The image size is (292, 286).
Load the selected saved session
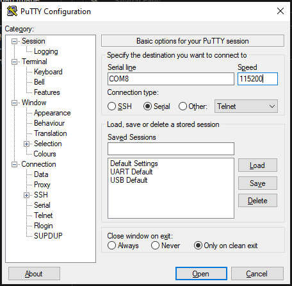pyautogui.click(x=257, y=165)
